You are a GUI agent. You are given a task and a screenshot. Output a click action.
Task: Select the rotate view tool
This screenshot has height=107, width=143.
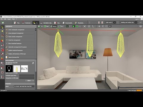tap(103, 26)
